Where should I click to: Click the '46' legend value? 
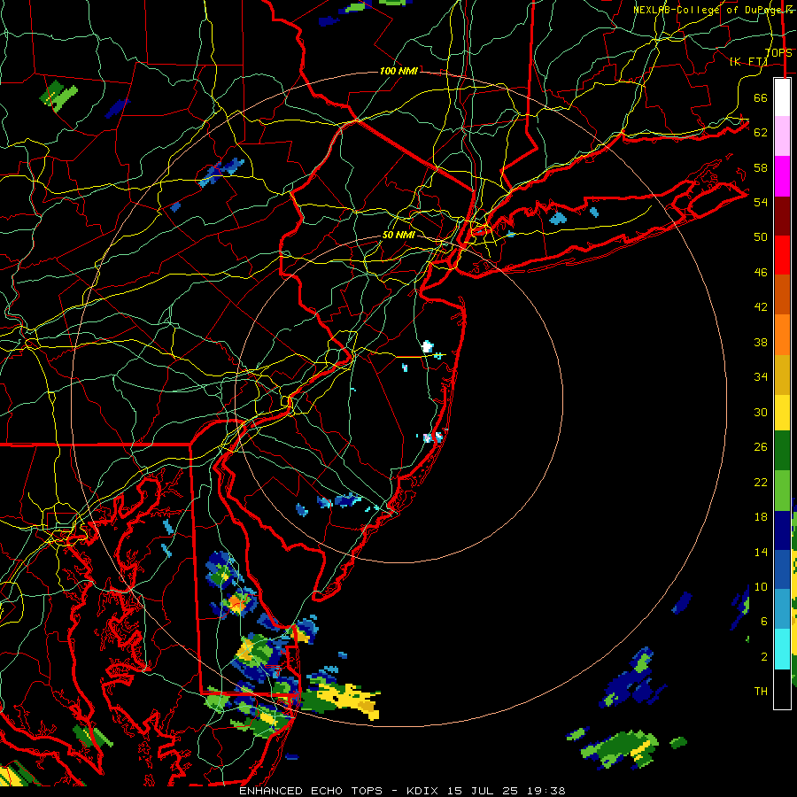pyautogui.click(x=761, y=273)
